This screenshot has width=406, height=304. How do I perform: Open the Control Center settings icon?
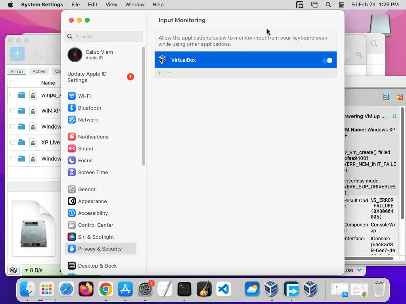(72, 225)
